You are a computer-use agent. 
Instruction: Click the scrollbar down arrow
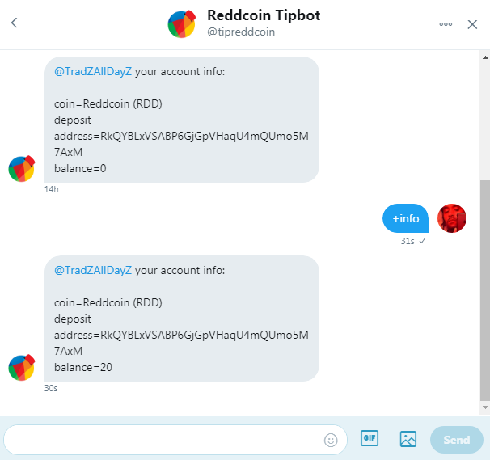(x=485, y=407)
